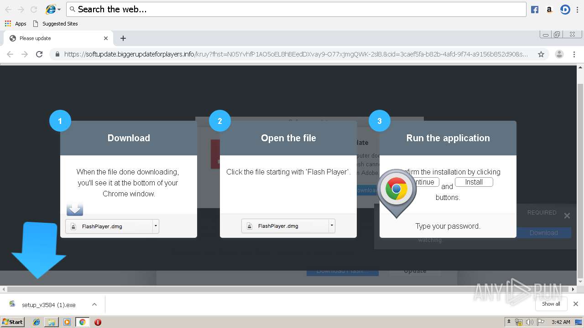
Task: Click the Install button in step three
Action: (x=474, y=182)
